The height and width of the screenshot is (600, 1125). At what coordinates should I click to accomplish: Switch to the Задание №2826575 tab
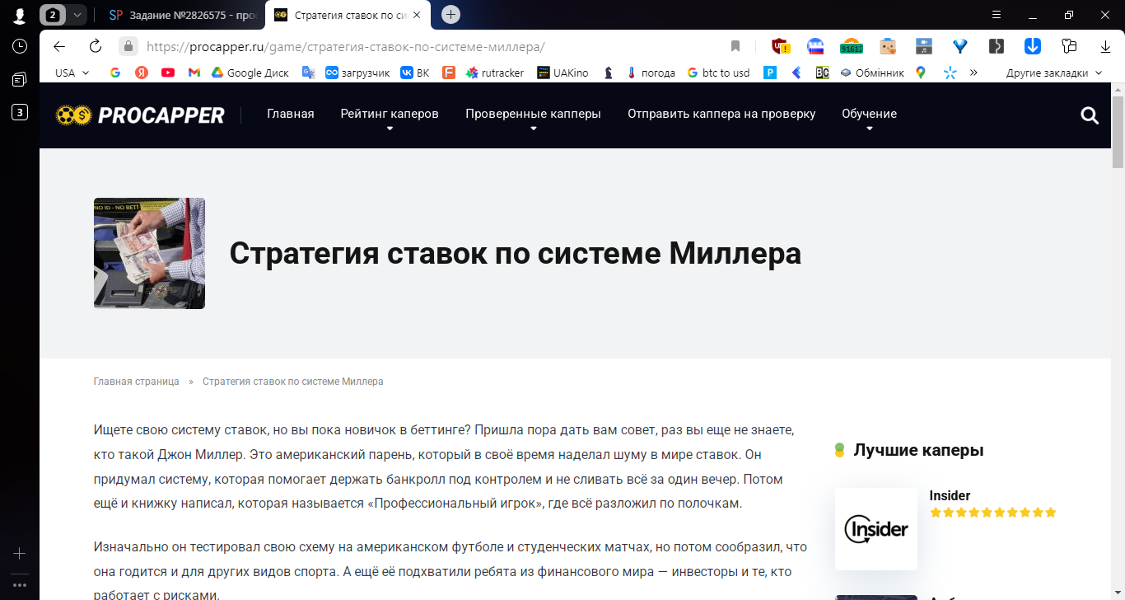click(x=183, y=15)
